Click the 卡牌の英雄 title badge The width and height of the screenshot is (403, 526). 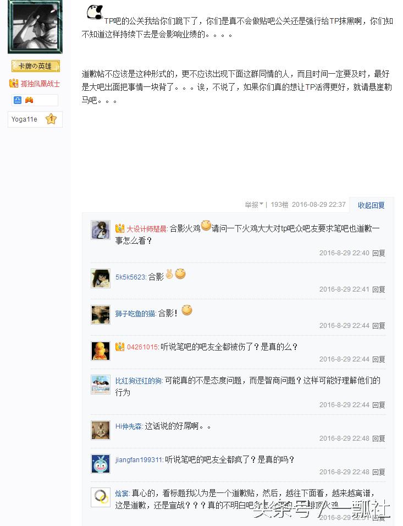pos(35,65)
